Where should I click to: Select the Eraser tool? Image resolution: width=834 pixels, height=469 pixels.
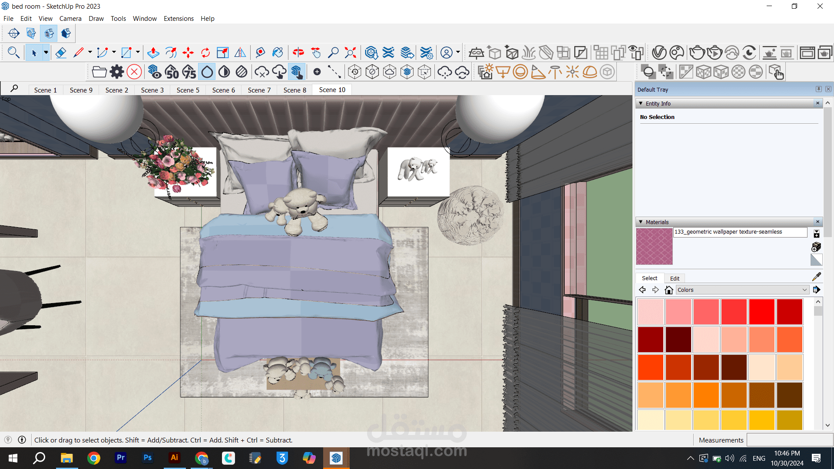(61, 53)
